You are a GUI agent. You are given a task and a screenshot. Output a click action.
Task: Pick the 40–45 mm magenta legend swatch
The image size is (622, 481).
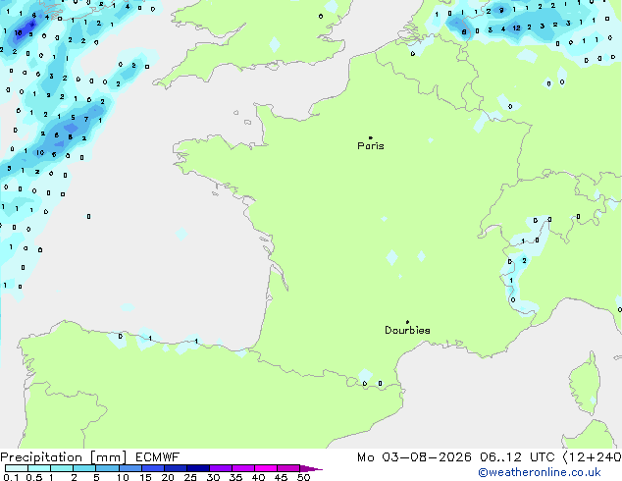coord(266,468)
